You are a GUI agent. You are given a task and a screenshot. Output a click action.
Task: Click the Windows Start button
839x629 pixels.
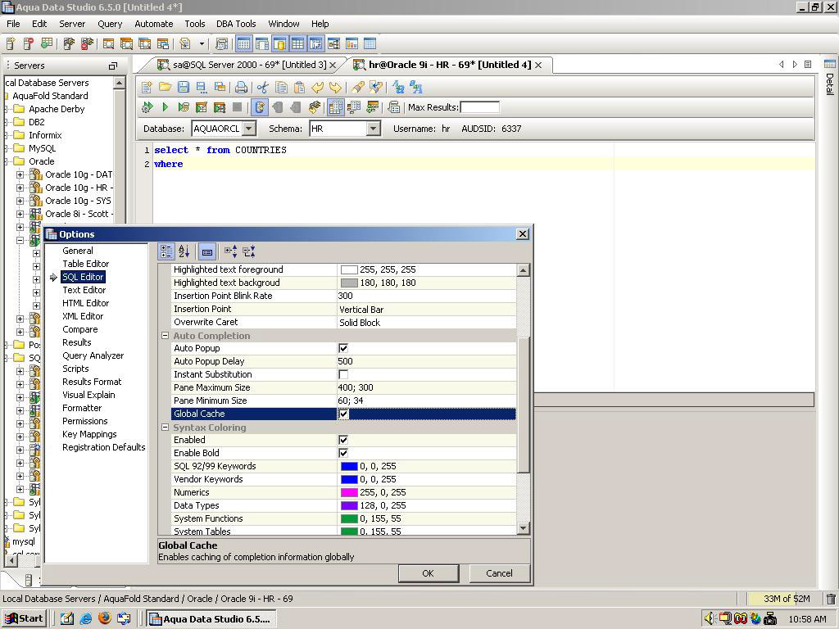pos(25,618)
